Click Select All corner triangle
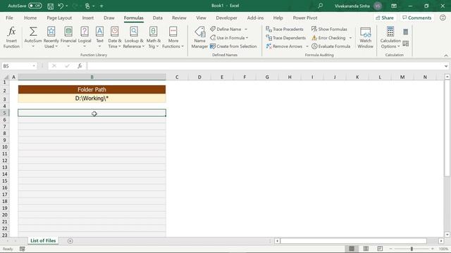 click(x=6, y=77)
